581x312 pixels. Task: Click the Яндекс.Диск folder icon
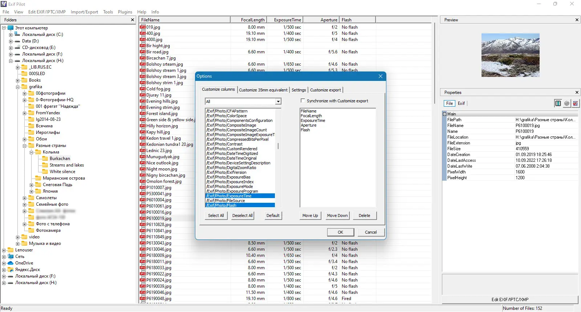[11, 270]
